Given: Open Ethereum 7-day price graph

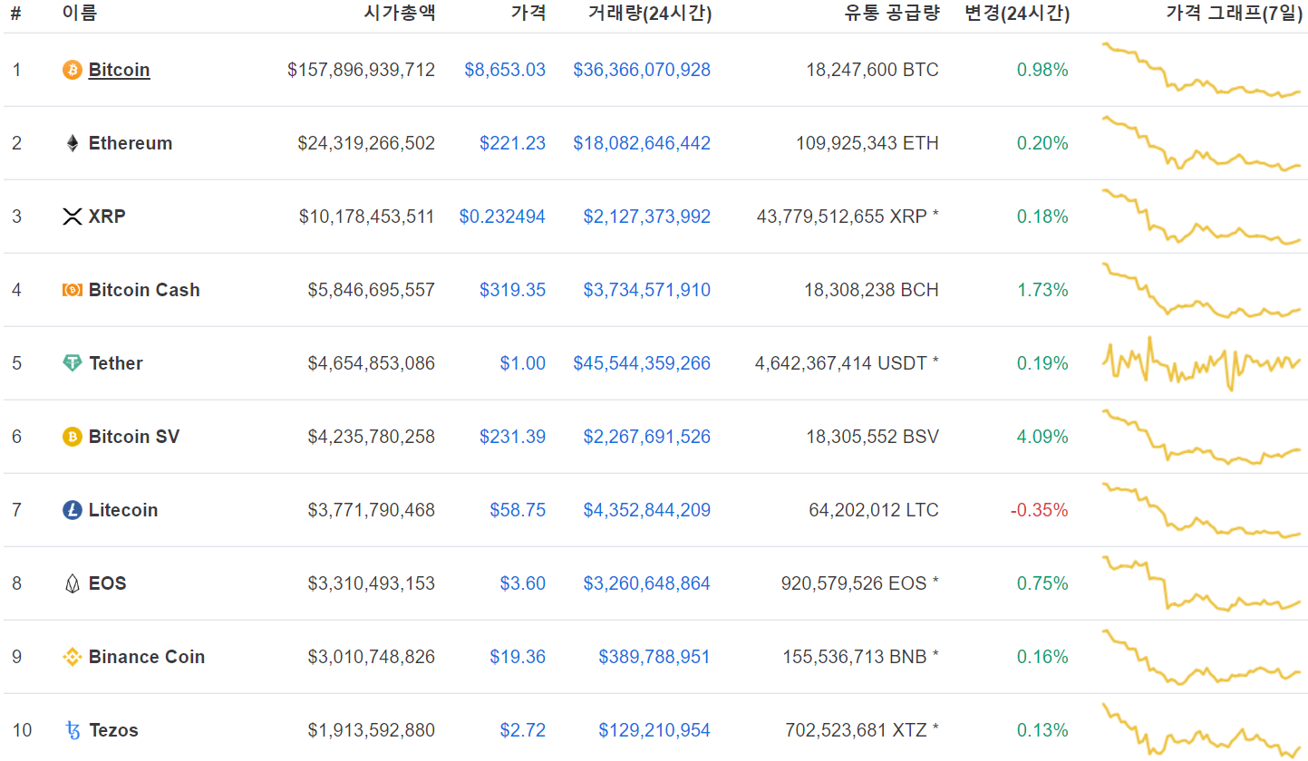Looking at the screenshot, I should coord(1201,143).
